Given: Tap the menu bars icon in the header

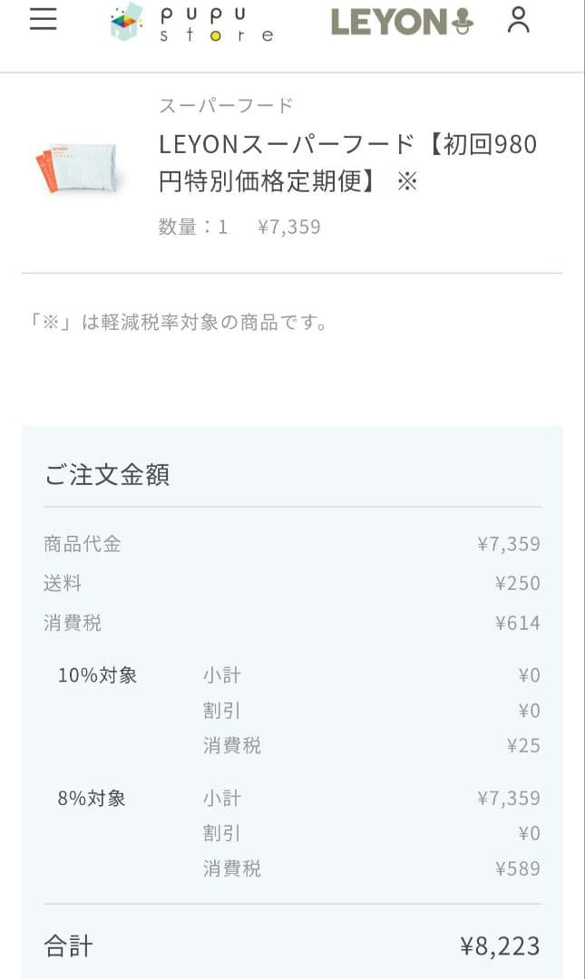Looking at the screenshot, I should [43, 20].
